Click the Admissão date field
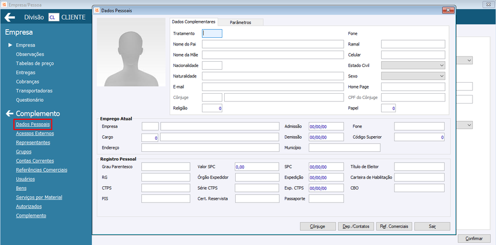 coord(326,126)
